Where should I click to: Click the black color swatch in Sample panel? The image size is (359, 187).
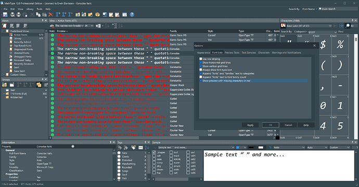[x=251, y=148]
